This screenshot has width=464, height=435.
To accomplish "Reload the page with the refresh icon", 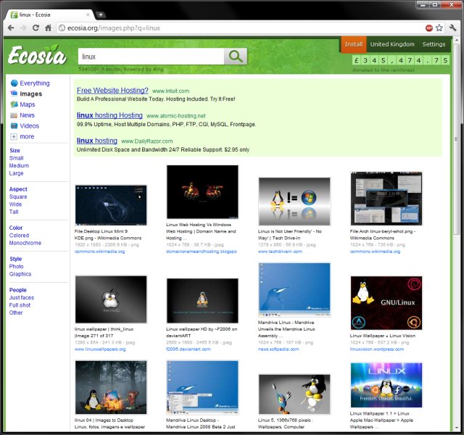I will (x=36, y=28).
